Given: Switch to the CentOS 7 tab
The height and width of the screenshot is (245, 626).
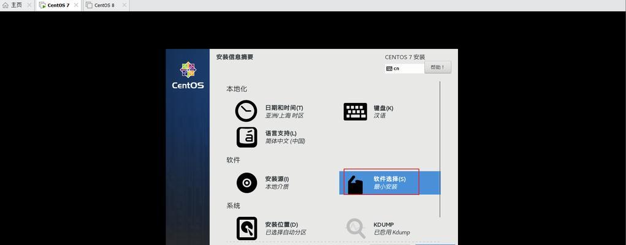Looking at the screenshot, I should 58,5.
